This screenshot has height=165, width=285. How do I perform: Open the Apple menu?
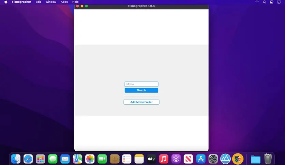(x=6, y=2)
